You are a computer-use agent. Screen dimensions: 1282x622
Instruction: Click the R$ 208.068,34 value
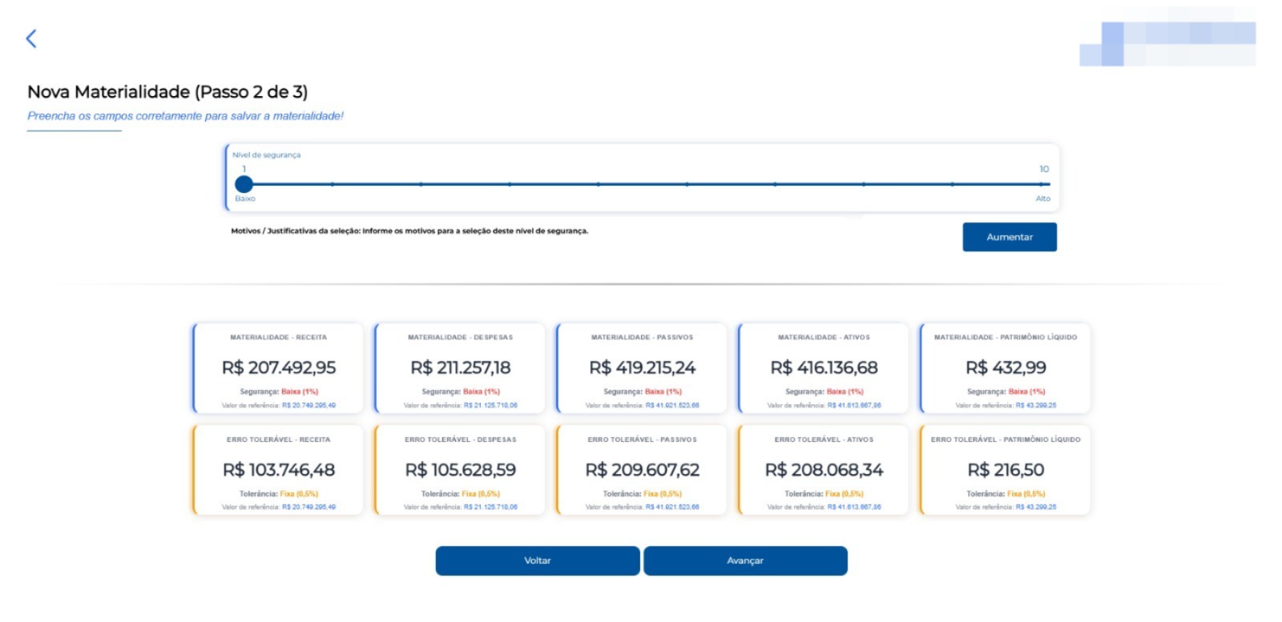824,470
